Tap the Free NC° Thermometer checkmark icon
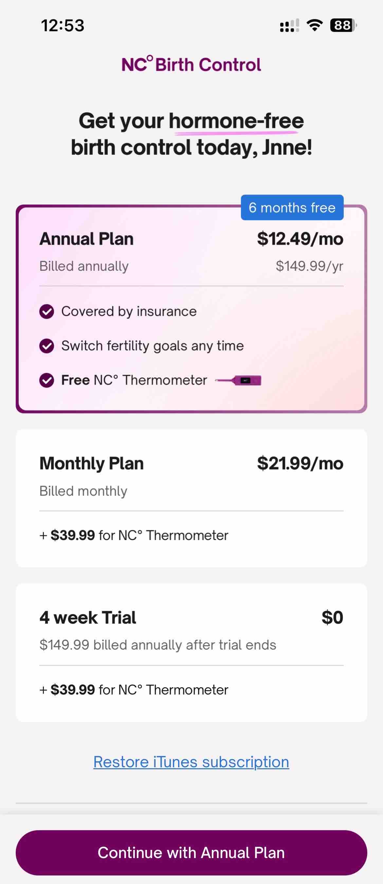This screenshot has width=383, height=884. click(46, 380)
